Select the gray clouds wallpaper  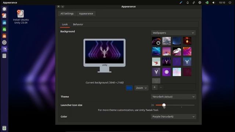[166, 41]
